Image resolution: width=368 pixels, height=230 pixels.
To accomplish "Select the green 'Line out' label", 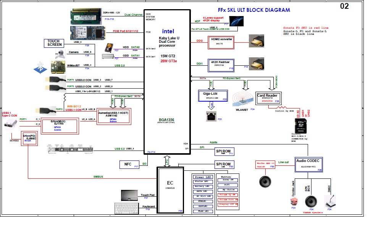I will [x=284, y=162].
